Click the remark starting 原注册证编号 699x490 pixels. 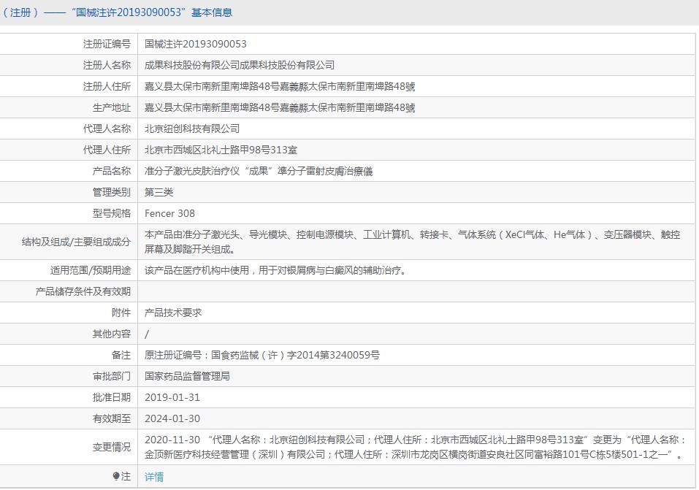(262, 355)
